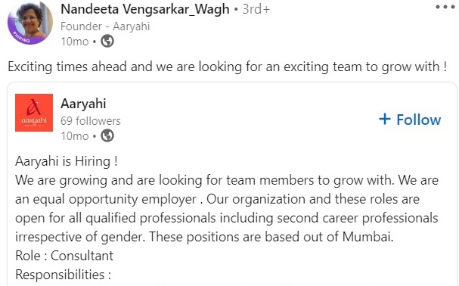The height and width of the screenshot is (286, 459).
Task: Click the globe icon in Aaryahi's shared post
Action: [x=107, y=135]
